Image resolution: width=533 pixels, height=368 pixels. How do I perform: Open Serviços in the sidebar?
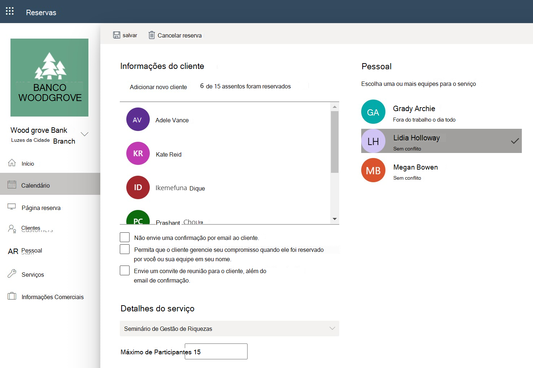coord(33,275)
